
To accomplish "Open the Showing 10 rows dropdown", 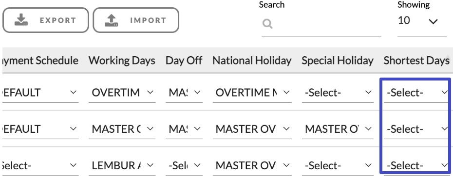I will click(x=422, y=21).
